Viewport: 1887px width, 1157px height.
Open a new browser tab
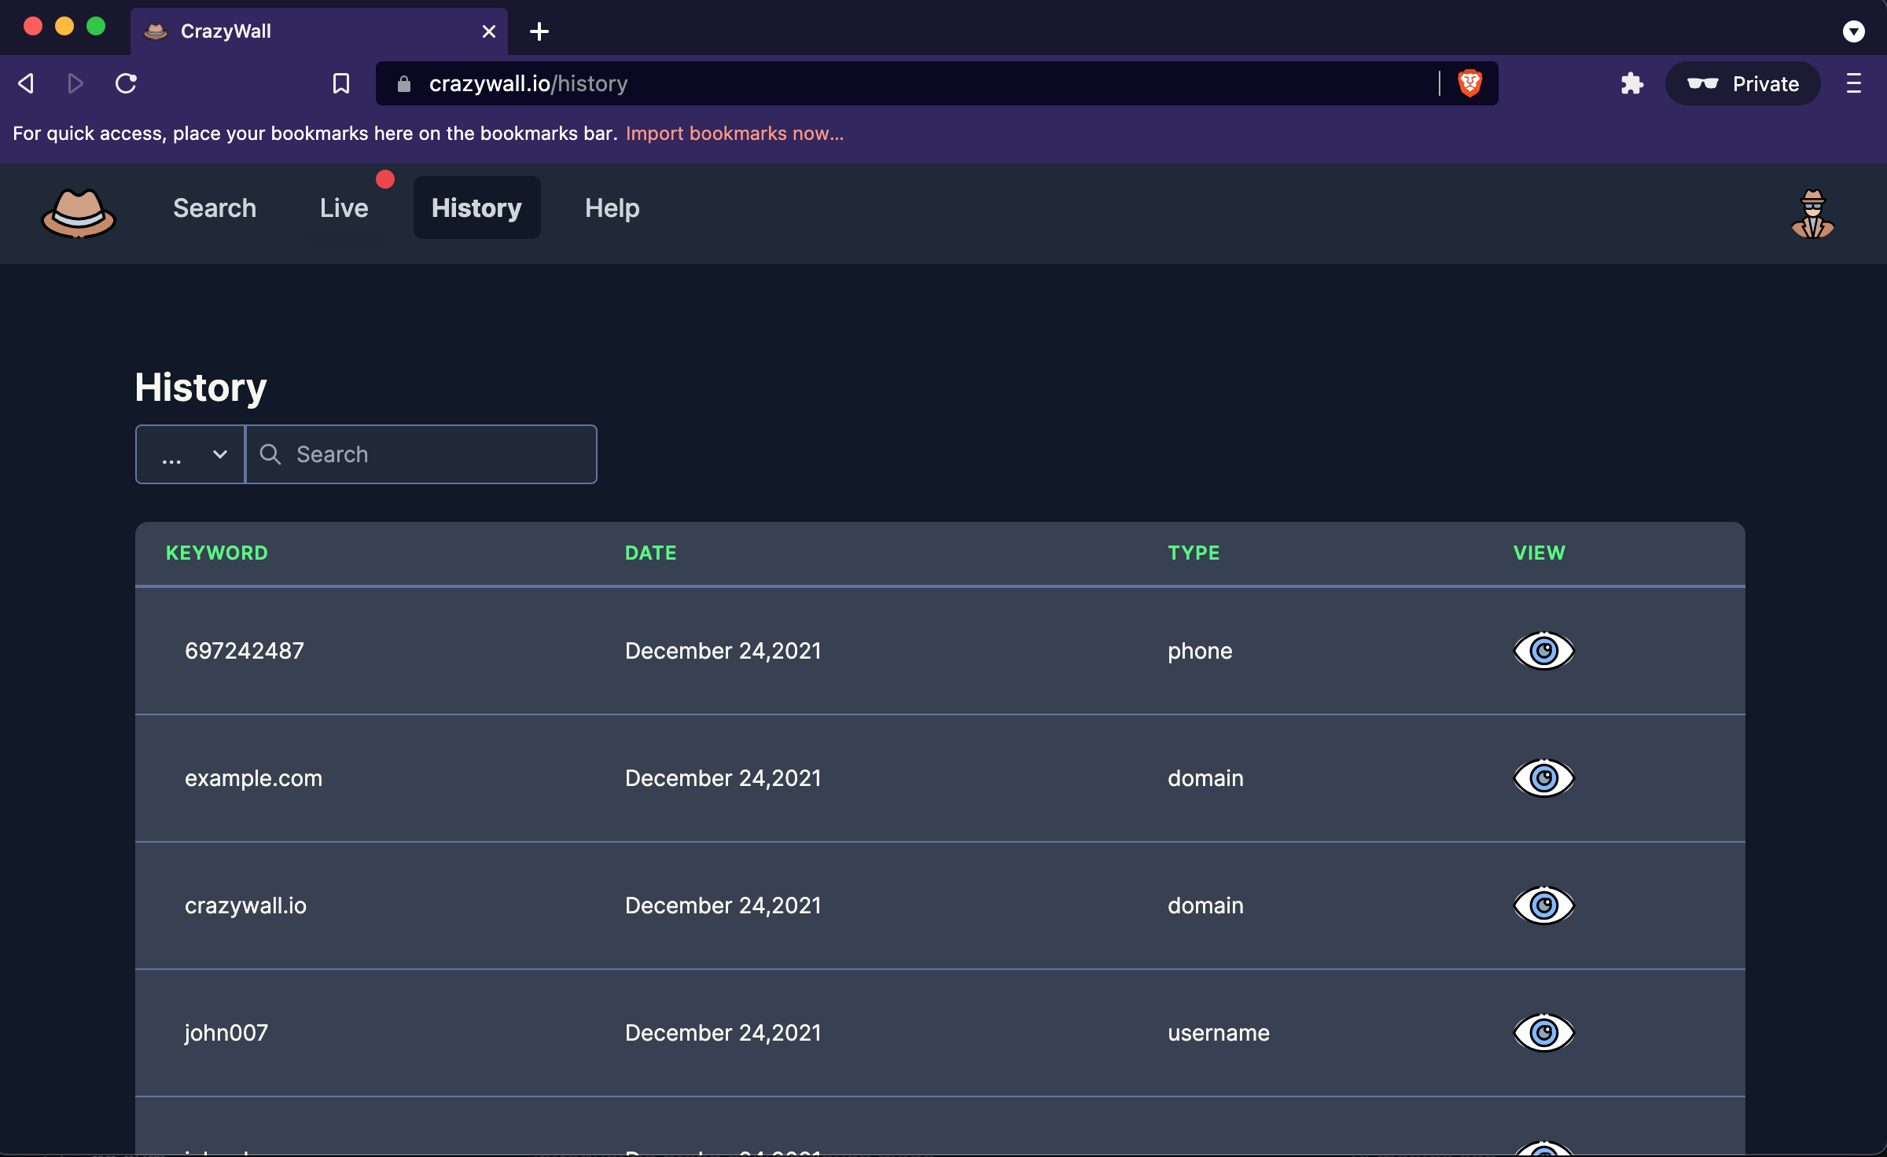(539, 31)
